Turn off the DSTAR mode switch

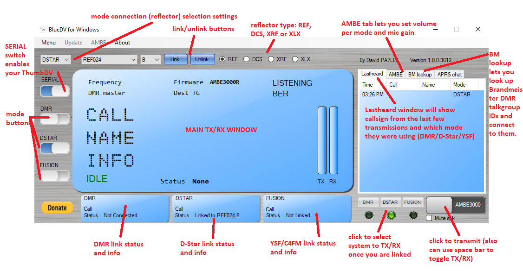(x=55, y=148)
